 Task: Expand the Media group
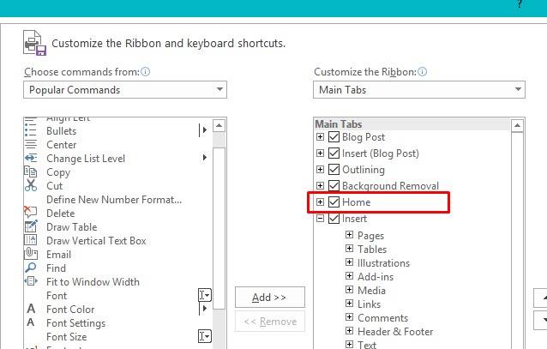tap(349, 290)
